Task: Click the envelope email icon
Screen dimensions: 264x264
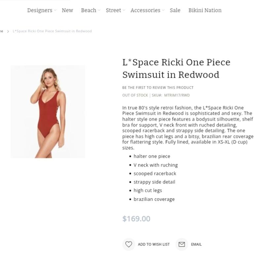Action: tap(182, 244)
